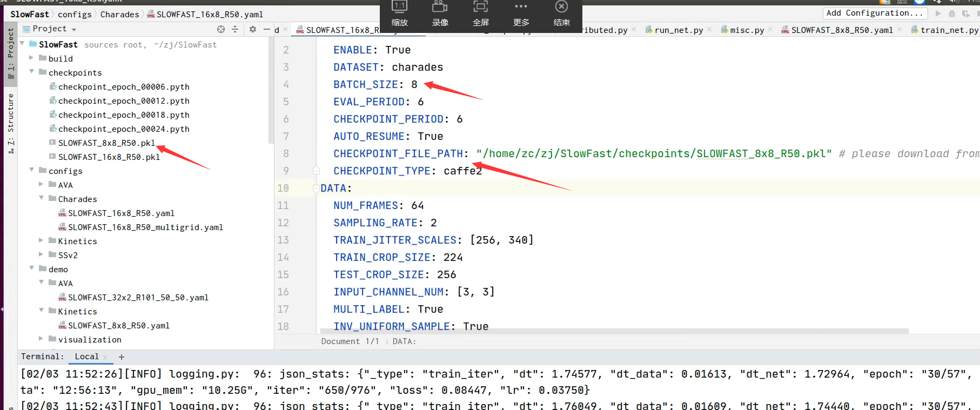Open SLOWFAST_32x2_R101_50_50.yaml under demo AVA
This screenshot has height=410, width=980.
pos(138,298)
